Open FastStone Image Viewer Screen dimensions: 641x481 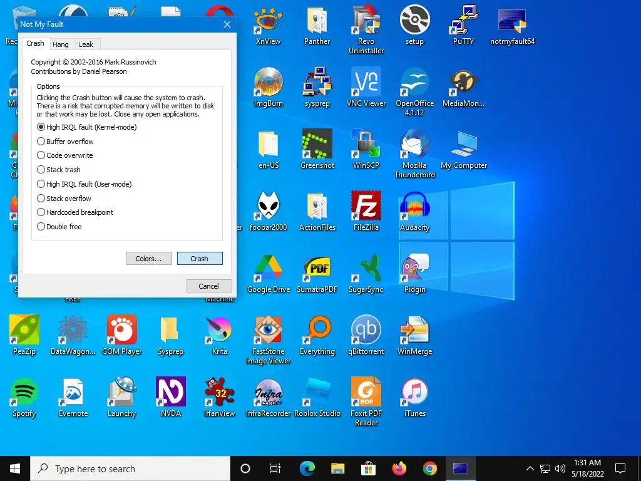pos(268,340)
